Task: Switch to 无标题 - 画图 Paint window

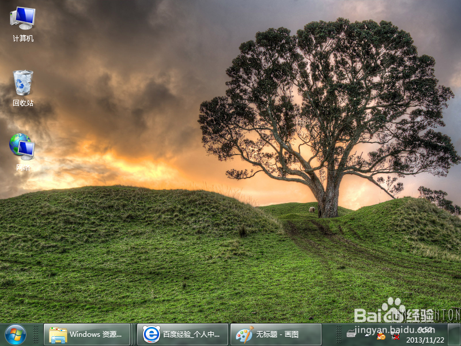Action: click(276, 334)
